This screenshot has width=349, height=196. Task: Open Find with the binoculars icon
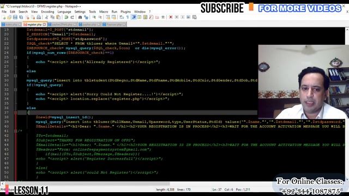[x=80, y=17]
